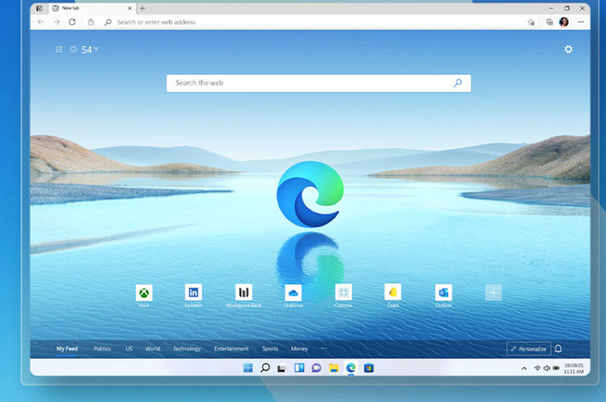
Task: Open the weather widget showing 54°
Action: (83, 49)
